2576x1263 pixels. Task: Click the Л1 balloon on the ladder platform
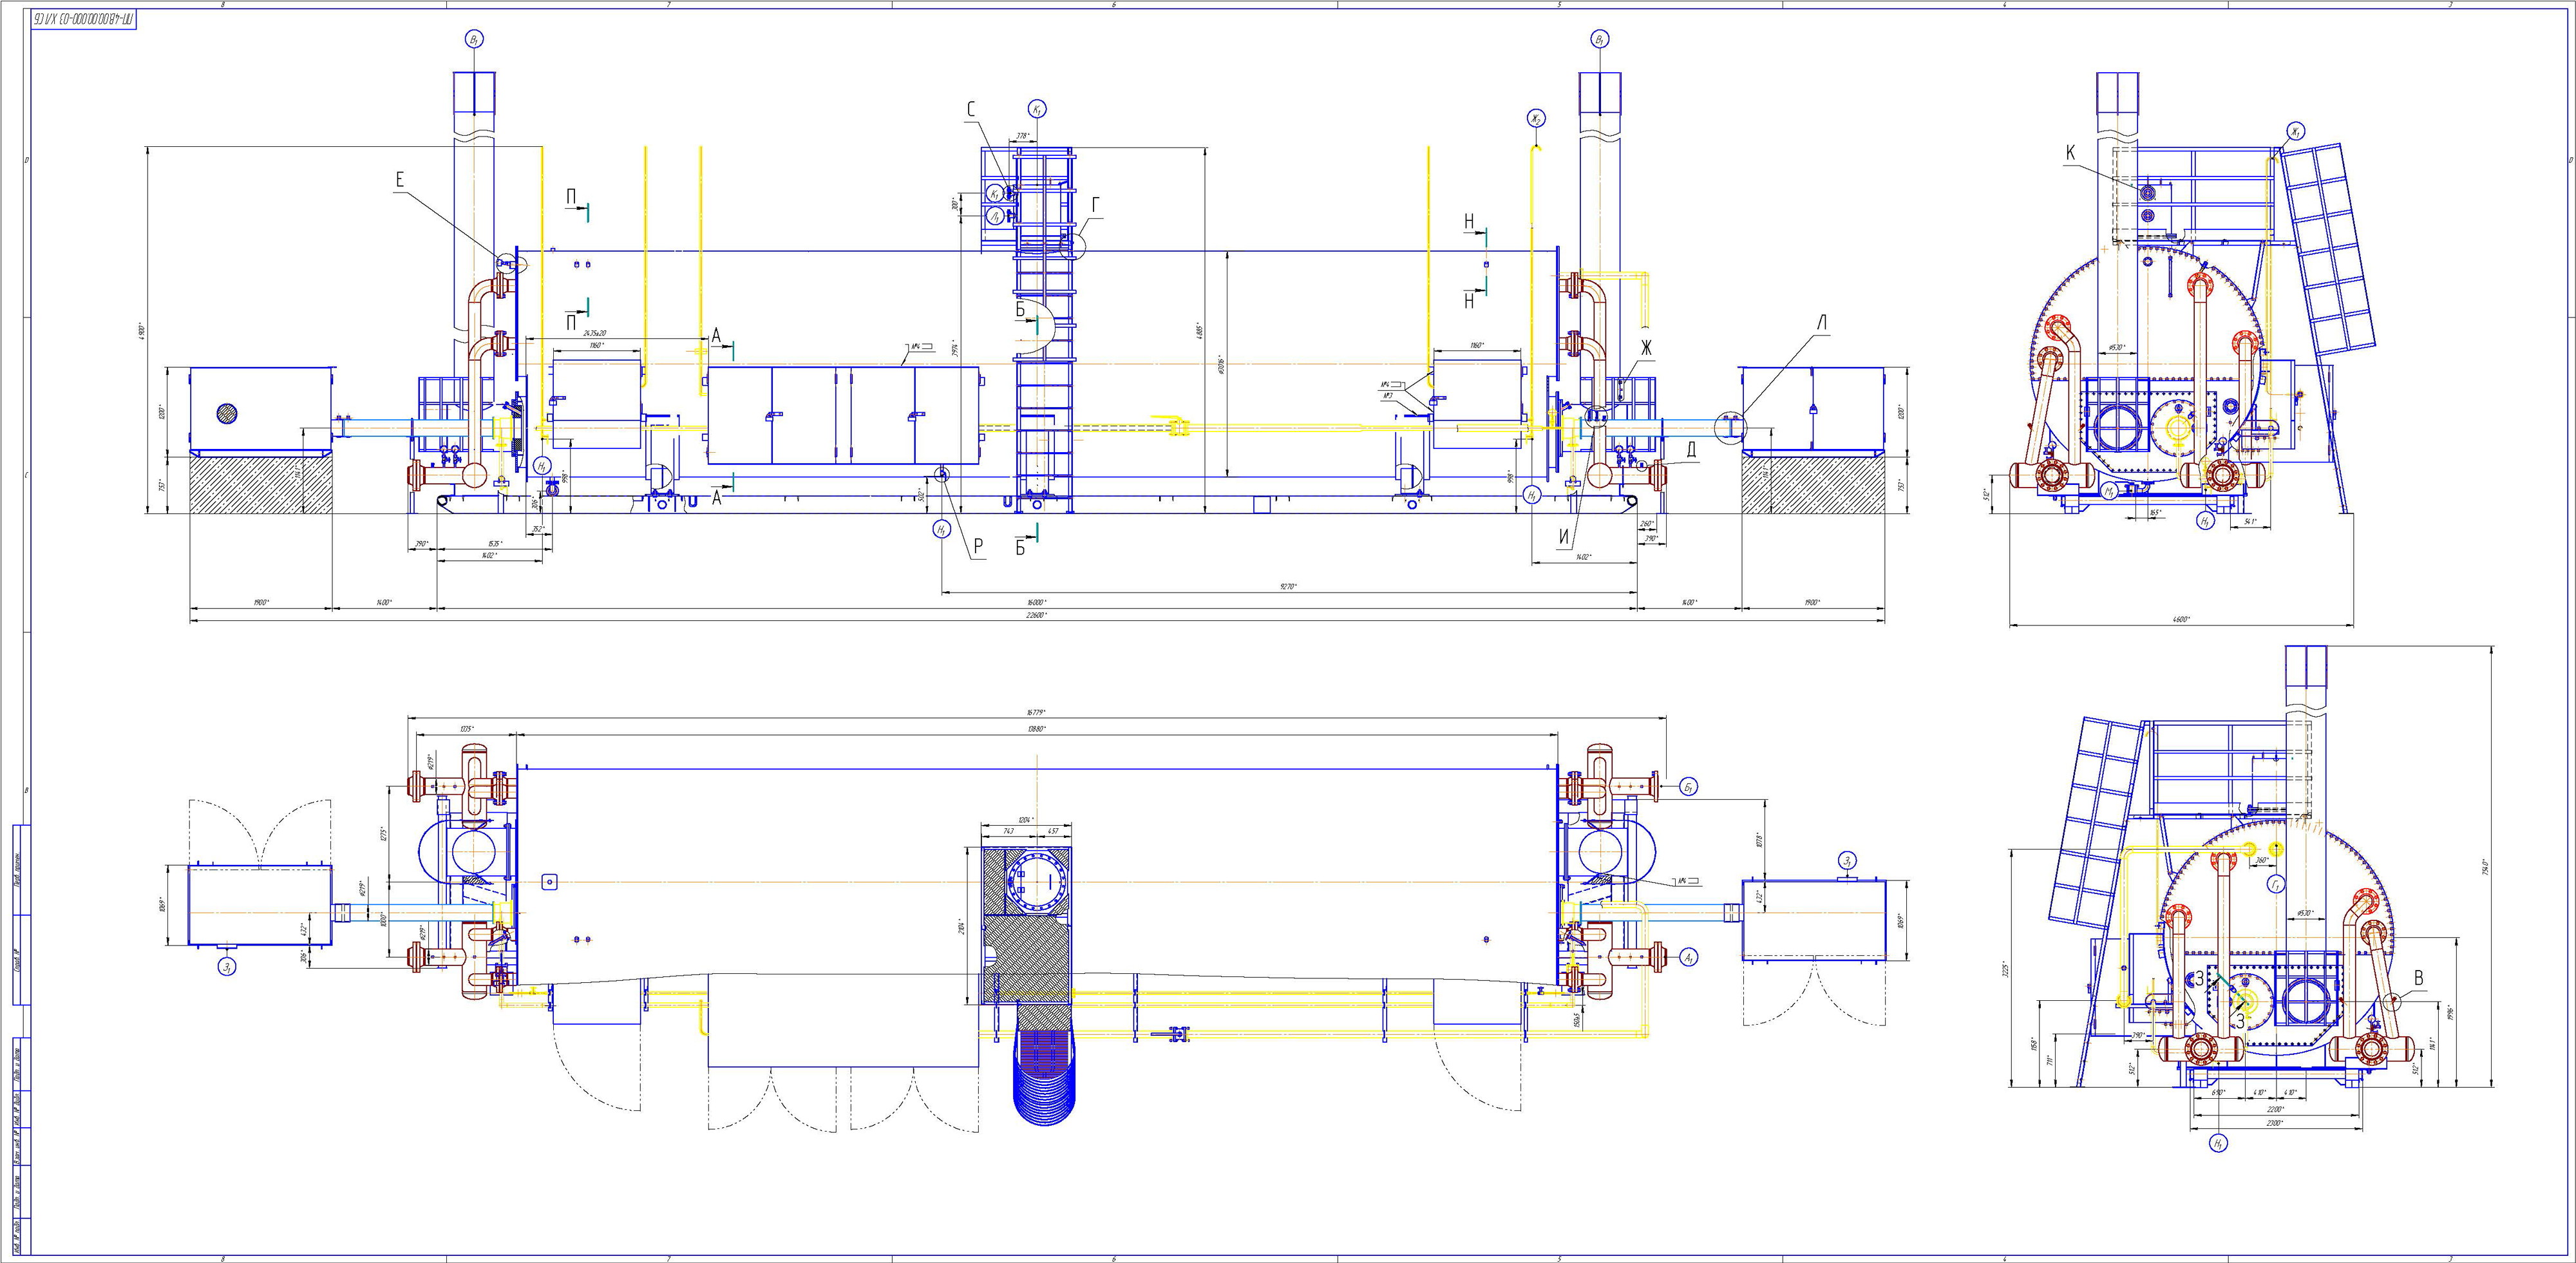996,215
